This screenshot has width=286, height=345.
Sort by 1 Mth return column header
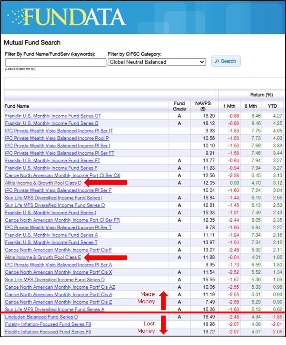coord(229,106)
